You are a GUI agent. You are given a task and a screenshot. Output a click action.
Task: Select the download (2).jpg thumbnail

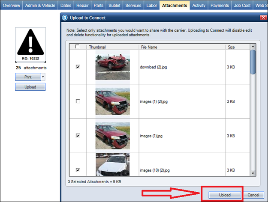[113, 67]
